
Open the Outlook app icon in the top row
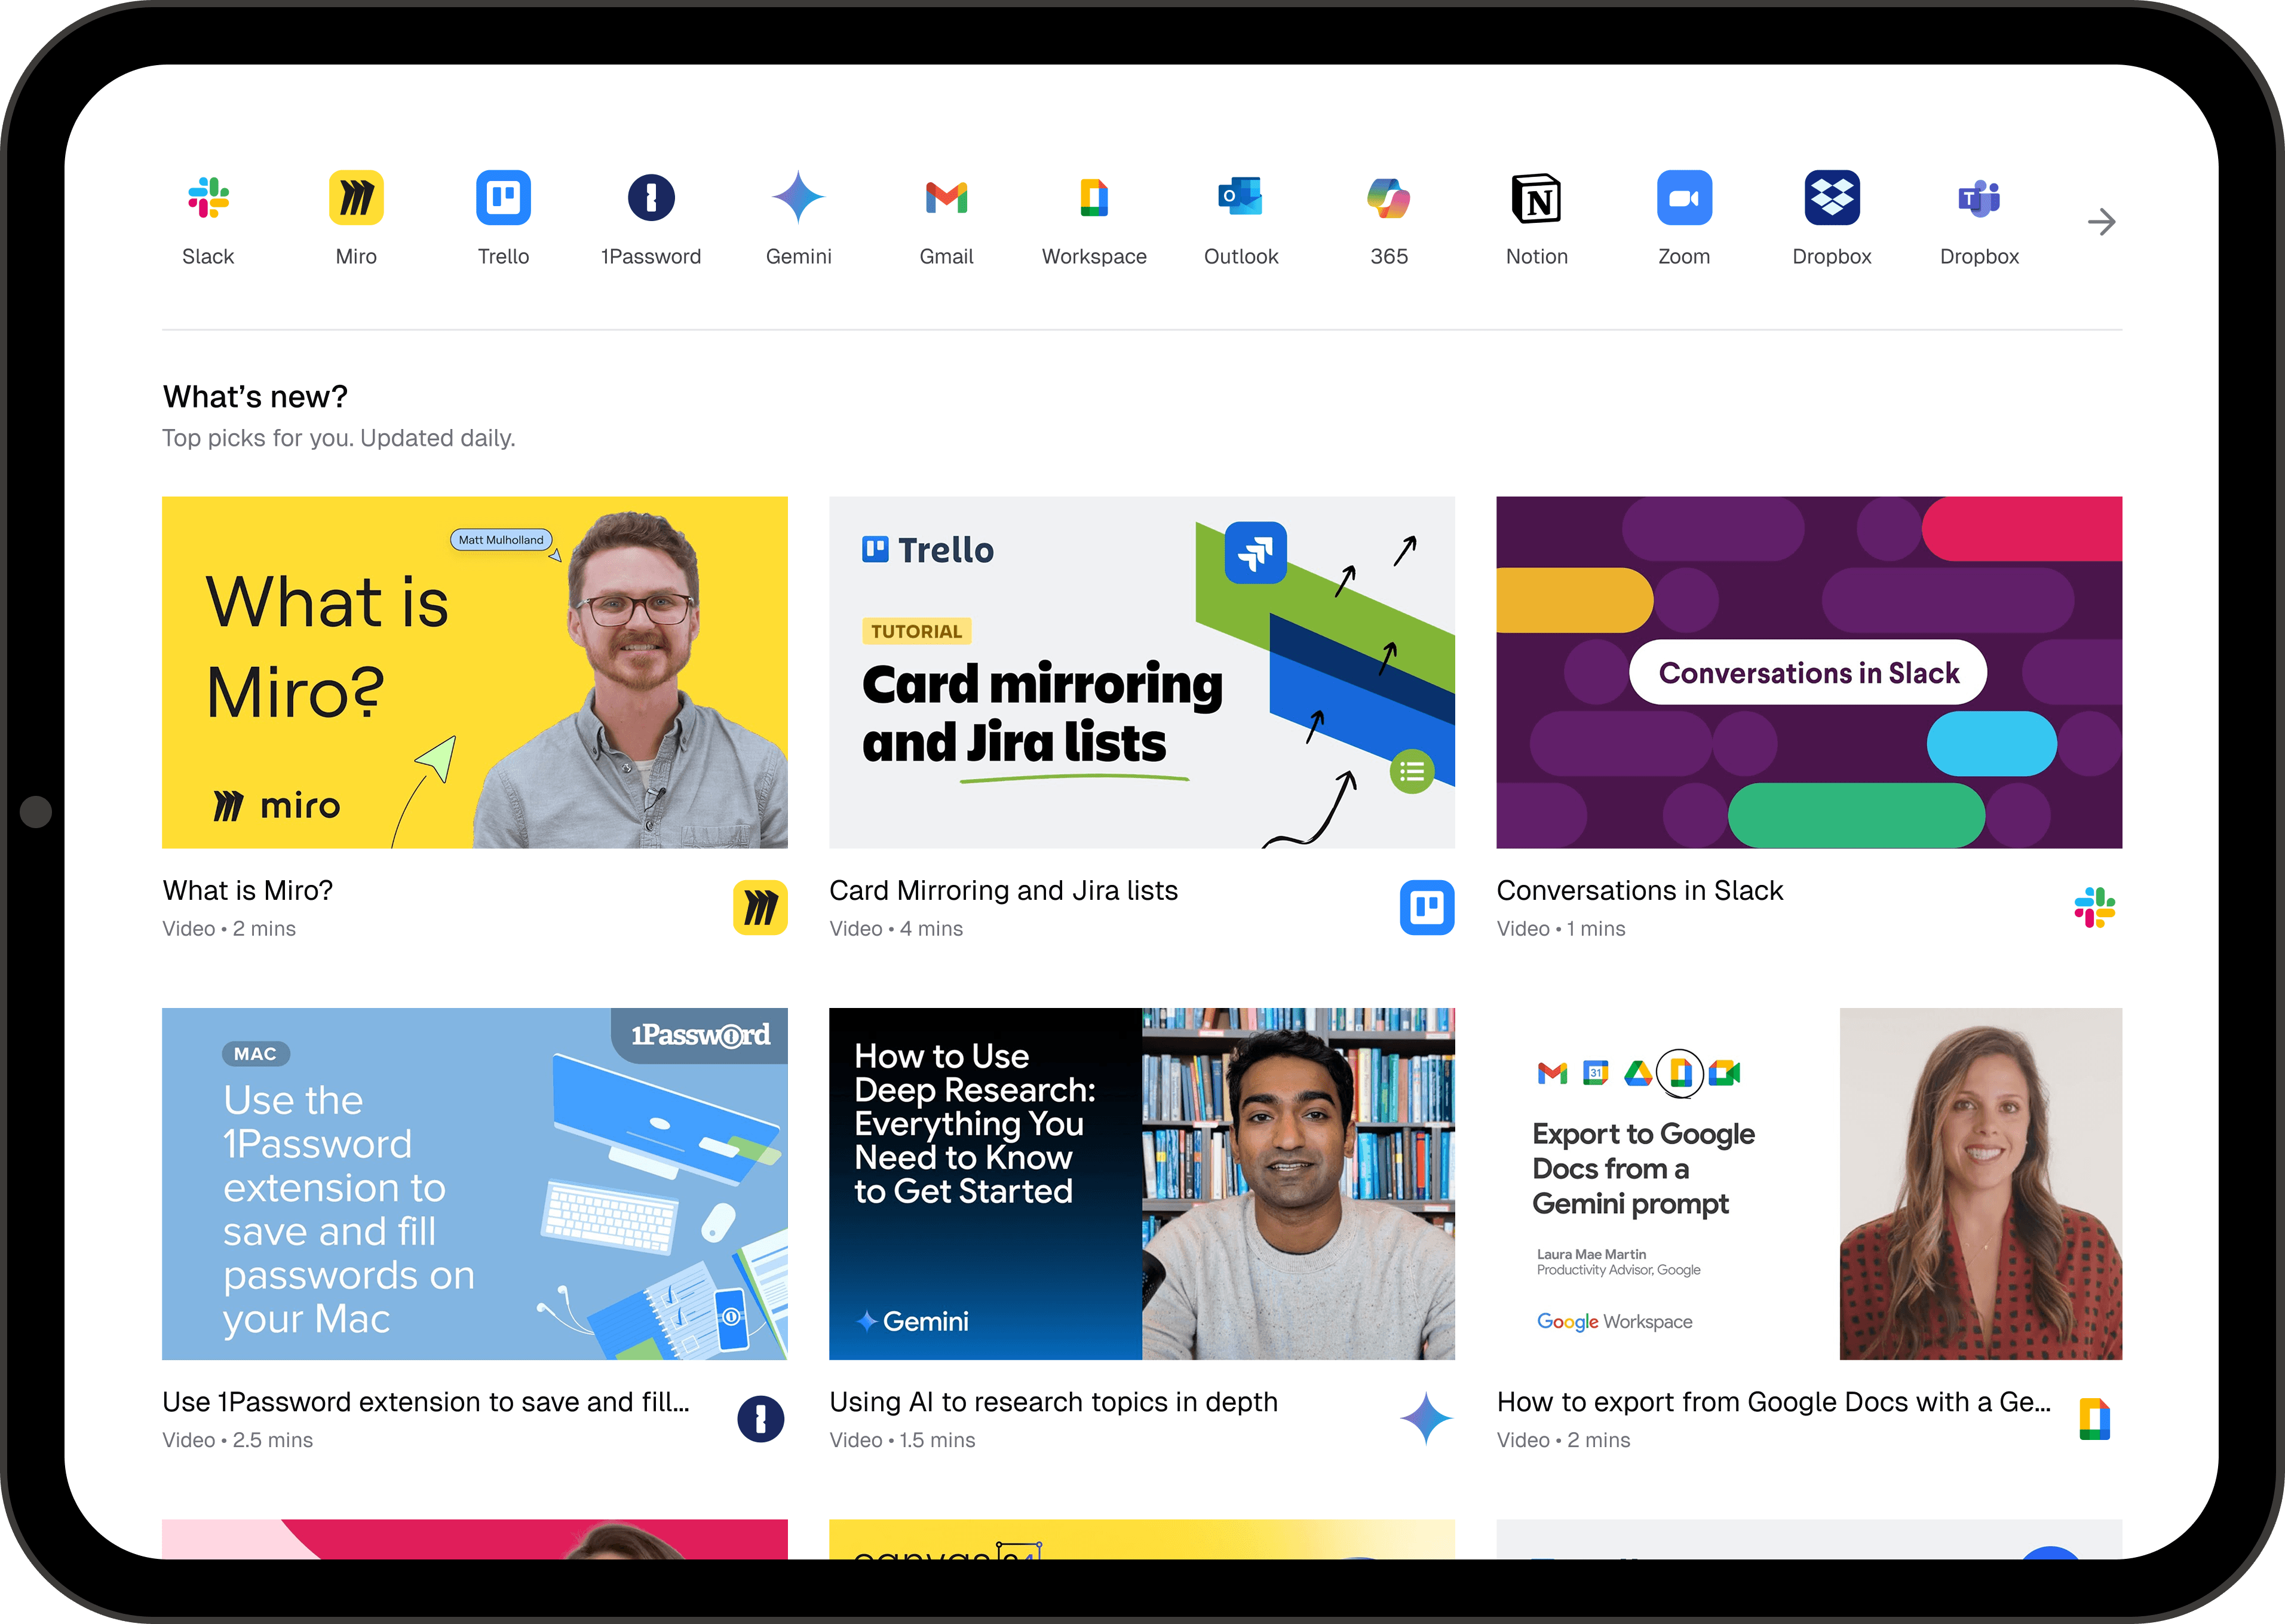click(1241, 197)
